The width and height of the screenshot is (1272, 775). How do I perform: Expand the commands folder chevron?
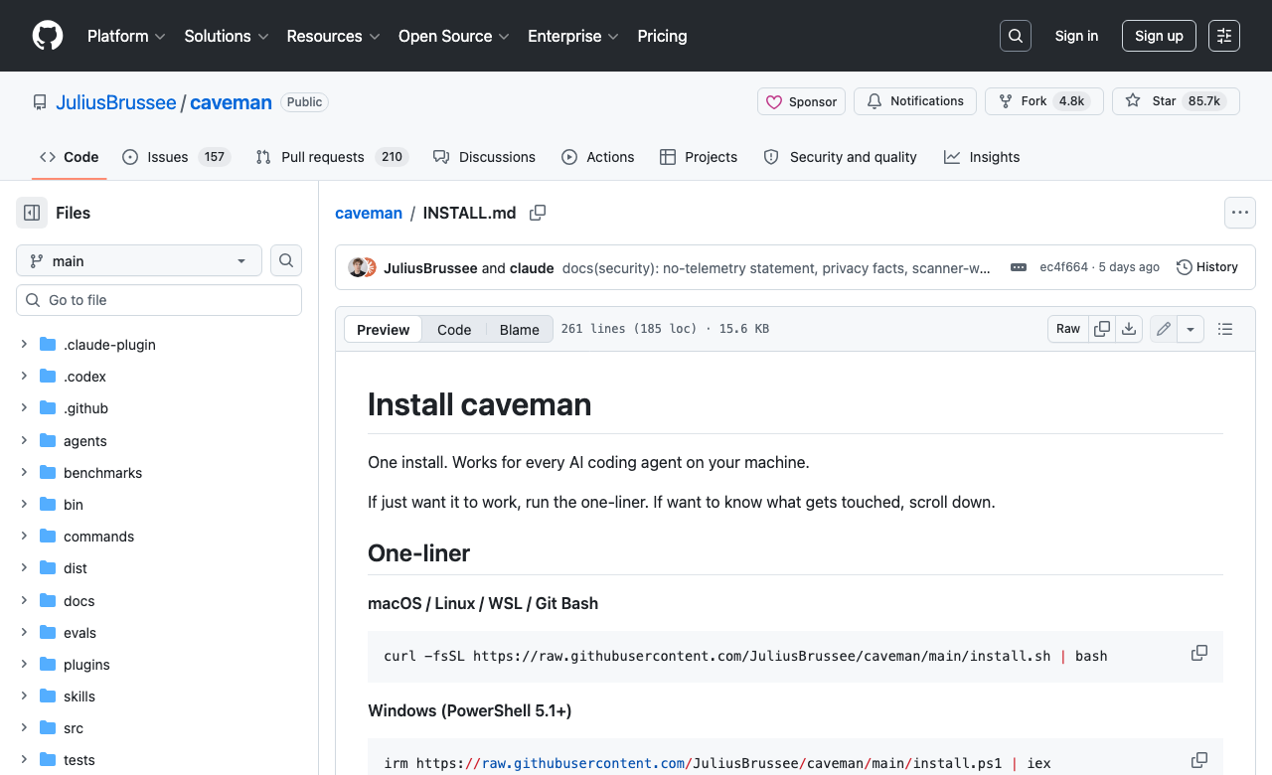24,537
